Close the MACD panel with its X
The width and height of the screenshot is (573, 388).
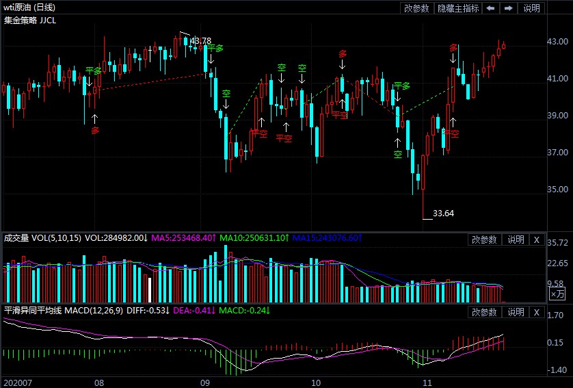click(537, 312)
